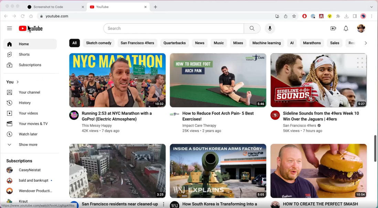Open San Francisco 49ers channel avatar
Viewport: 378px width, 208px height.
coord(275,115)
